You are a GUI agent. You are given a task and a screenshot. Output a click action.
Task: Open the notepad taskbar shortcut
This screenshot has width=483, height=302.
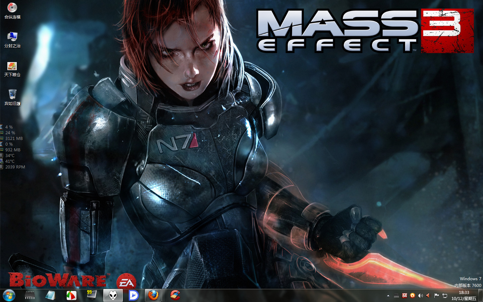50,295
